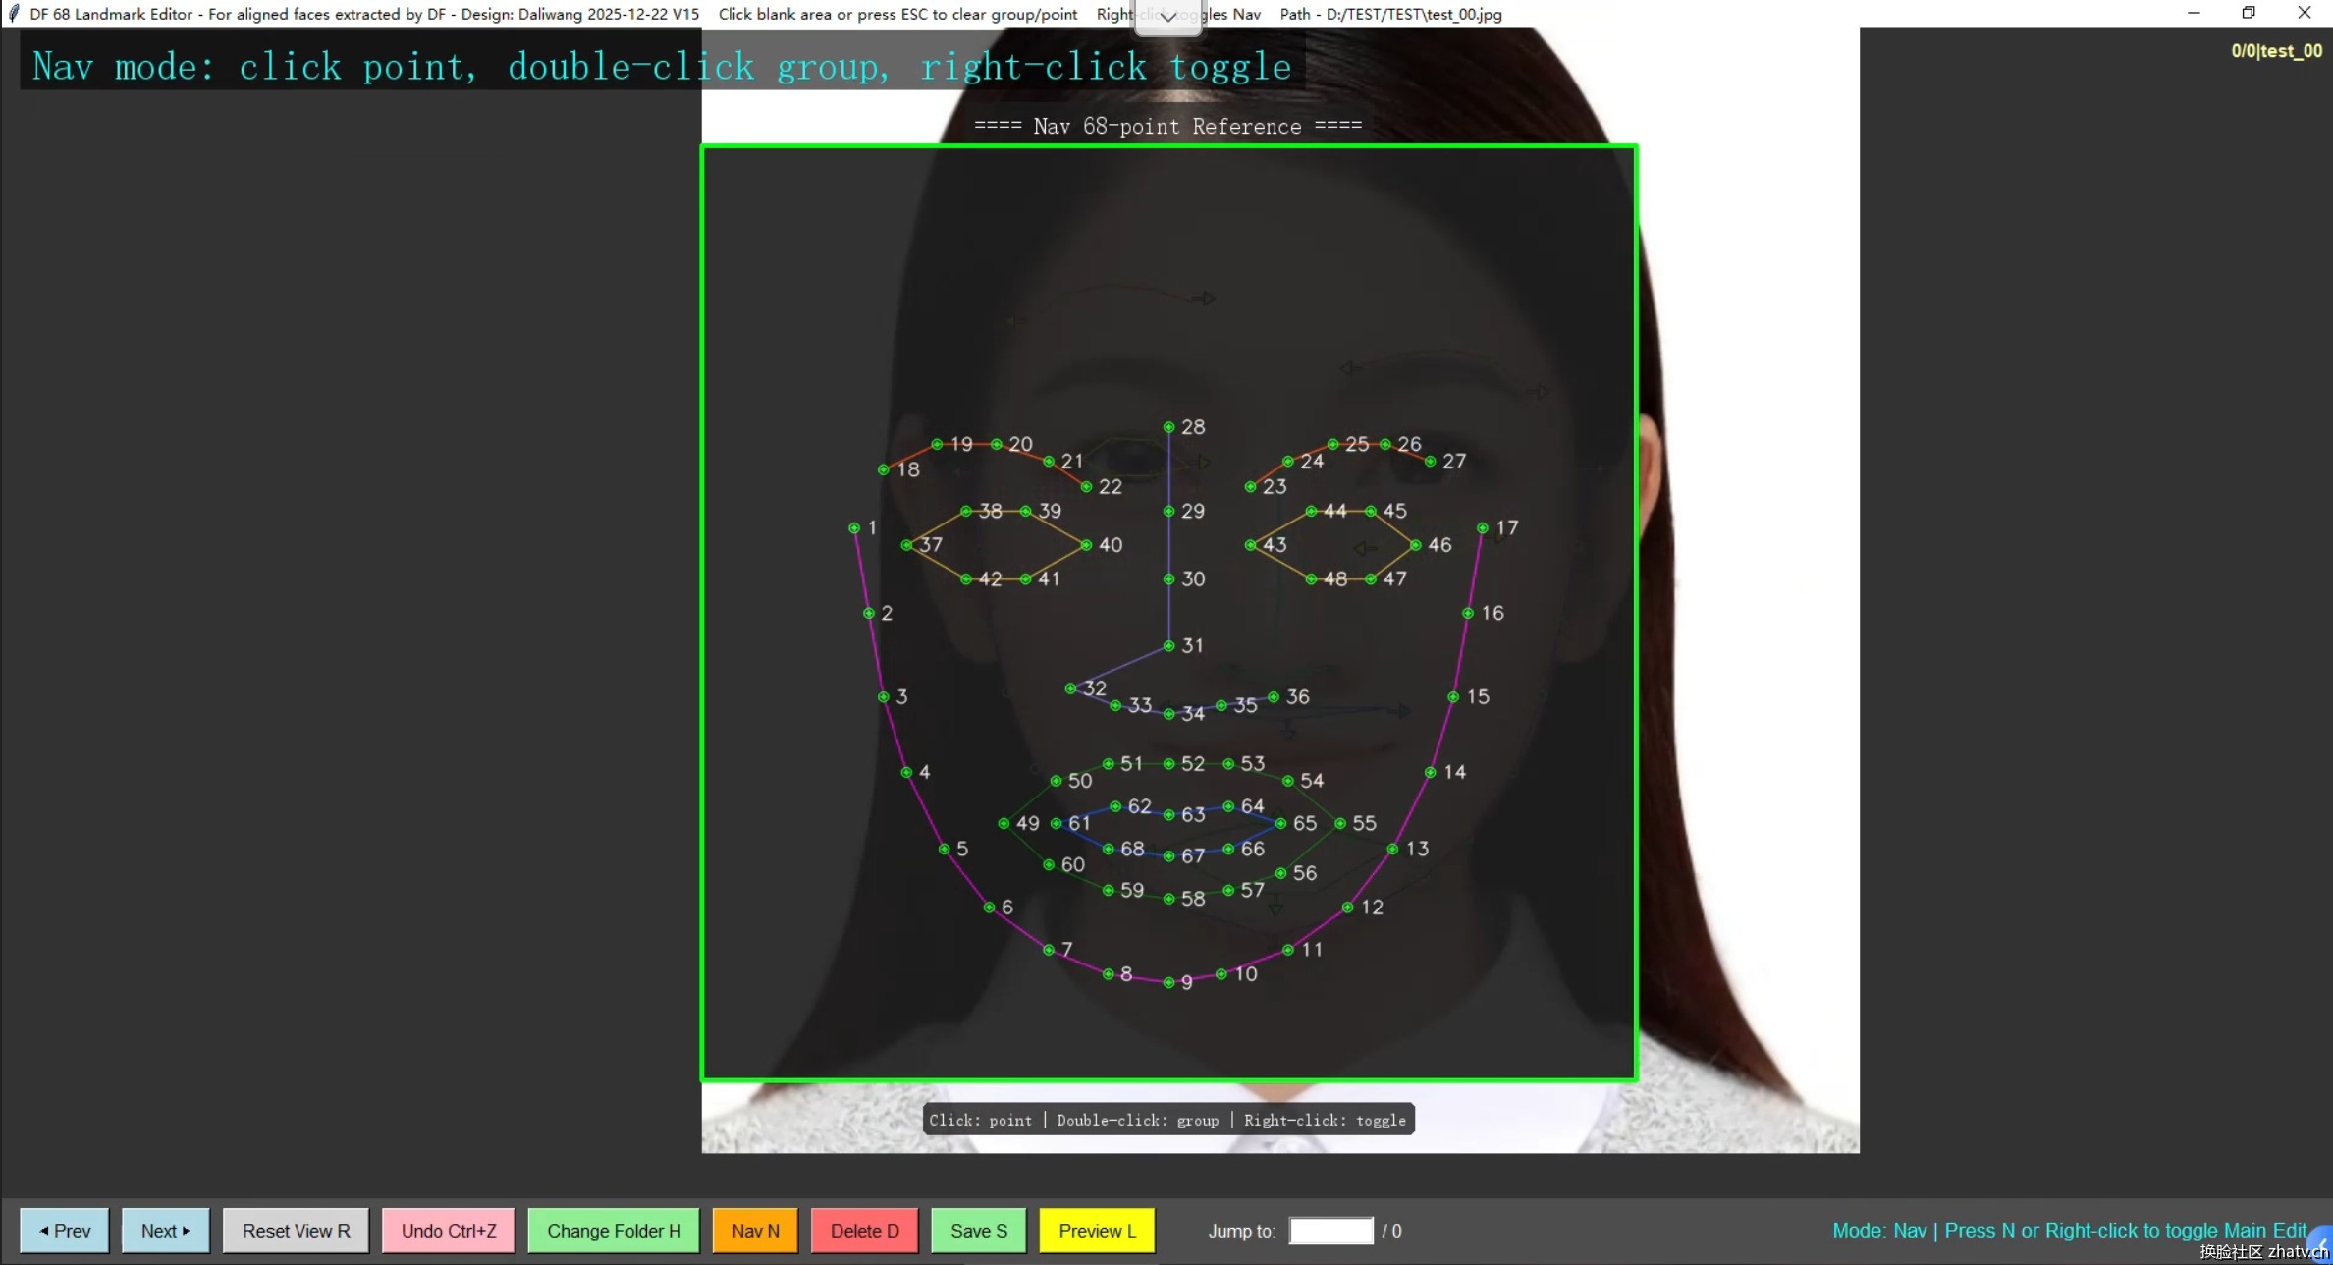Image resolution: width=2333 pixels, height=1265 pixels.
Task: Select landmark point 46 on the eye outline
Action: tap(1415, 544)
